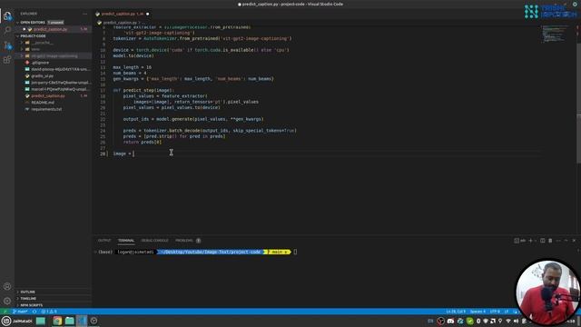Switch to VS Code in the taskbar
581x327 pixels.
[82, 321]
